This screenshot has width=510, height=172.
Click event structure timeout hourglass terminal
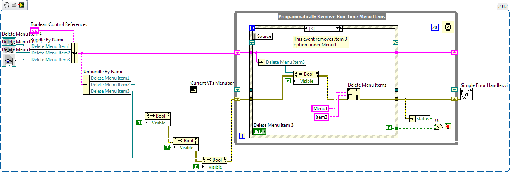pos(252,28)
